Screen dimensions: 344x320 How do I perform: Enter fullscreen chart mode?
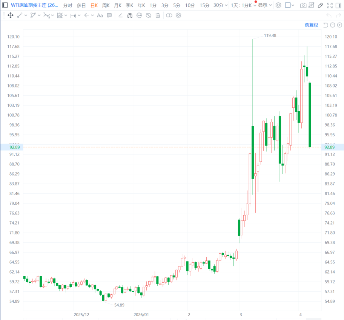330,5
